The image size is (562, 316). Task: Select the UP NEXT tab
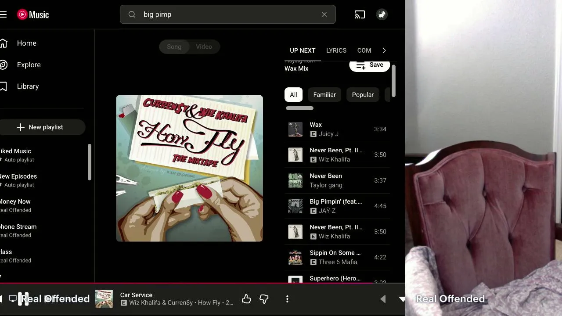[x=303, y=50]
